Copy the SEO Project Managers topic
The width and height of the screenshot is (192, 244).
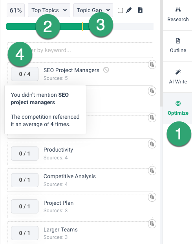click(x=152, y=64)
